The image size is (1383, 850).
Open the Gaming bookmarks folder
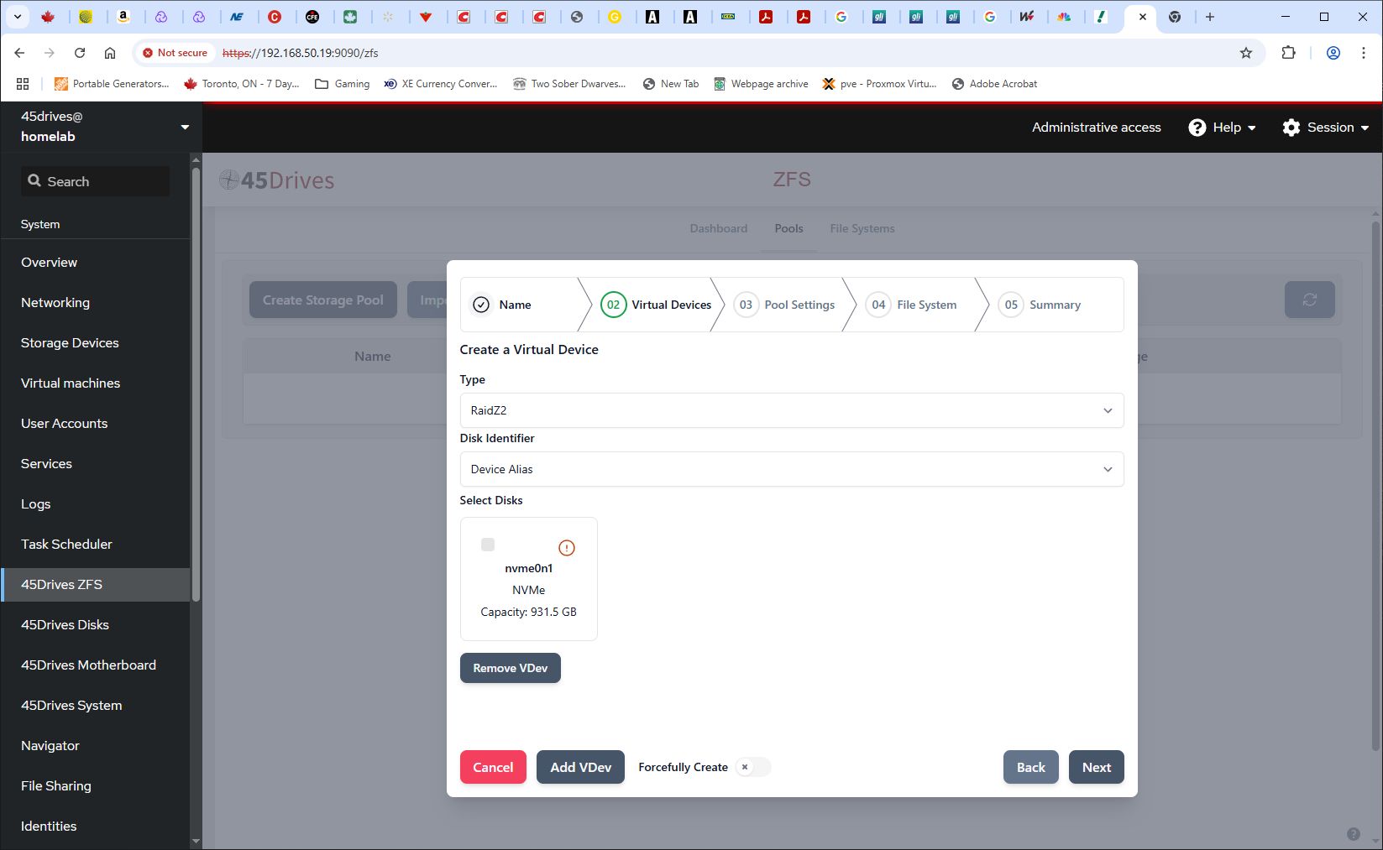point(342,84)
